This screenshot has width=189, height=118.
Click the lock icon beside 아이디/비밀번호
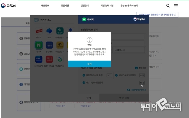pyautogui.click(x=21, y=102)
